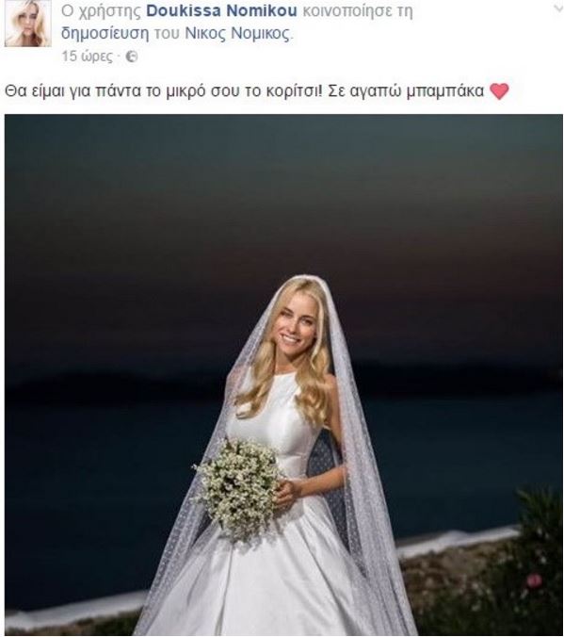Open post menu via top-right arrow
The image size is (564, 637).
(x=558, y=8)
